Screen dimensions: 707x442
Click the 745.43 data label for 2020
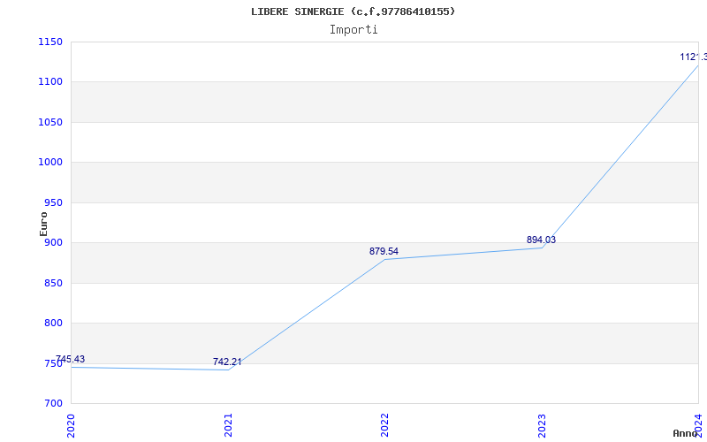click(71, 360)
